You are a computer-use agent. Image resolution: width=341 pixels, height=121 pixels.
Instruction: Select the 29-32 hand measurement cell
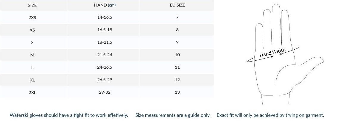(105, 92)
